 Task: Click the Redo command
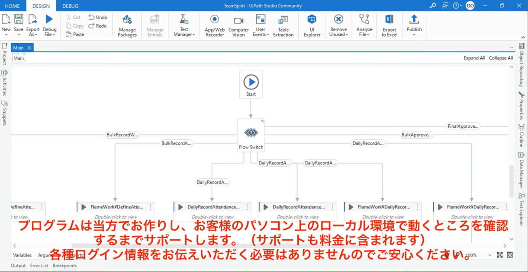(97, 26)
